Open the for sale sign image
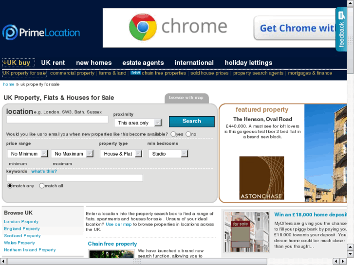The image size is (354, 265). point(247,232)
